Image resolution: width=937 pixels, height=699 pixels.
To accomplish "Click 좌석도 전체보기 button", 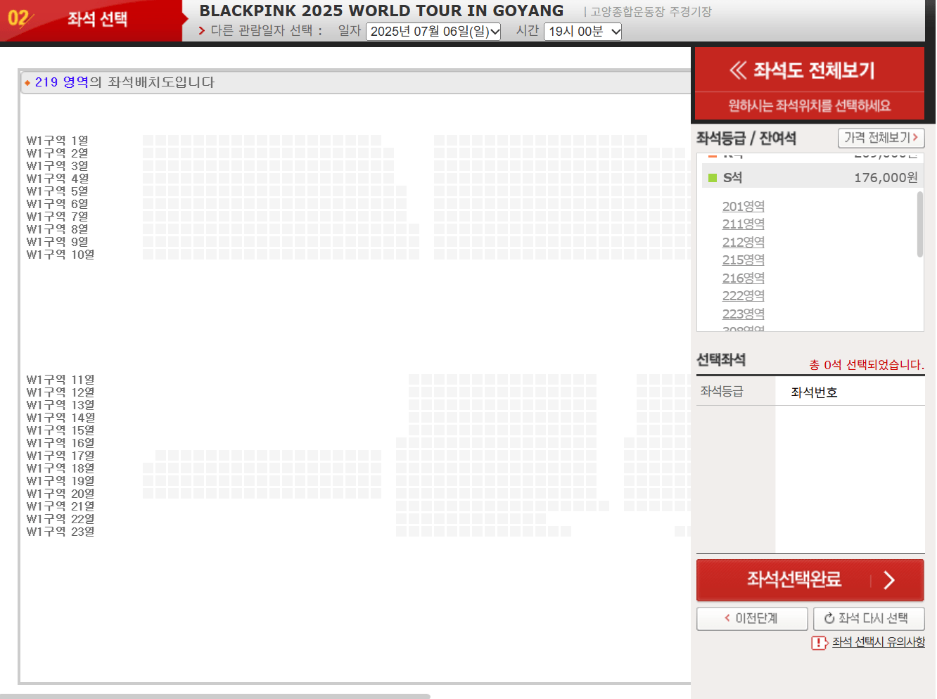I will 809,70.
